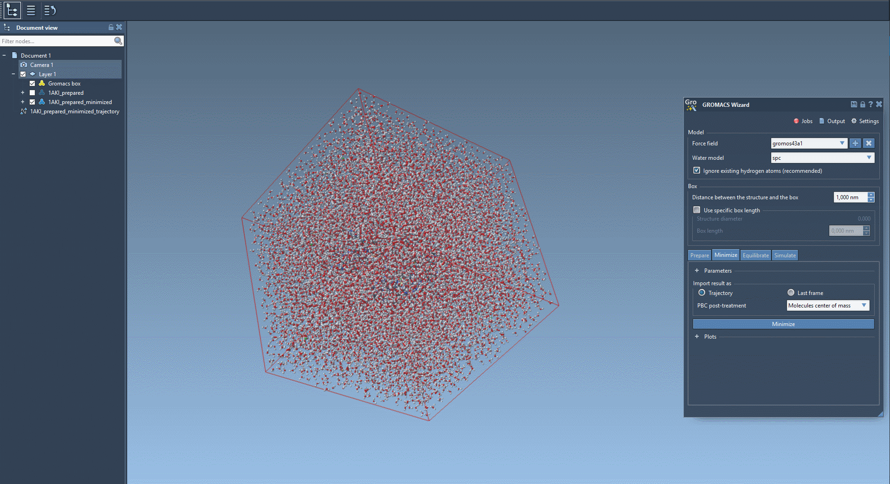Select the Last frame radio button
The image size is (890, 484).
791,293
